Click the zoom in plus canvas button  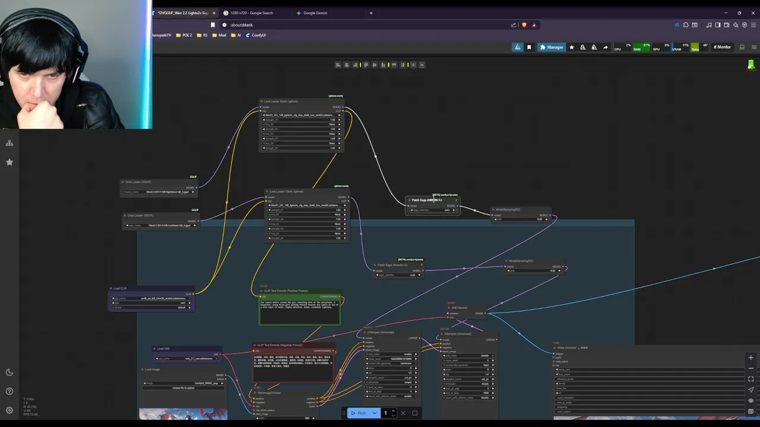(x=750, y=358)
